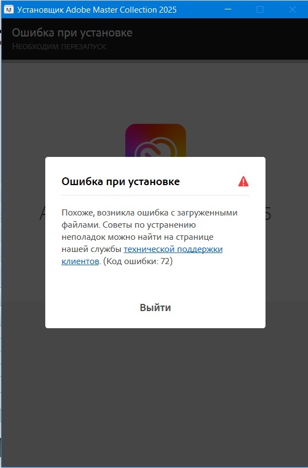Viewport: 308px width, 468px height.
Task: Click the Creative Cloud logo behind the dialog
Action: click(x=156, y=140)
